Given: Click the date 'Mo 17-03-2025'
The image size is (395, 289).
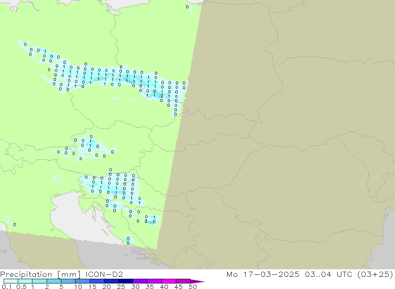Looking at the screenshot, I should pyautogui.click(x=263, y=274).
